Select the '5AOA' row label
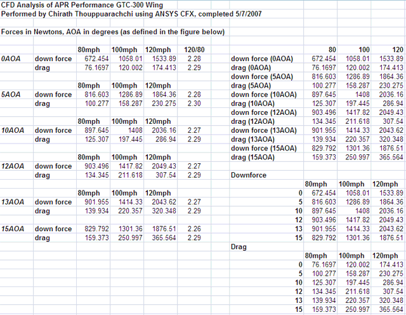The width and height of the screenshot is (406, 315). click(x=13, y=93)
